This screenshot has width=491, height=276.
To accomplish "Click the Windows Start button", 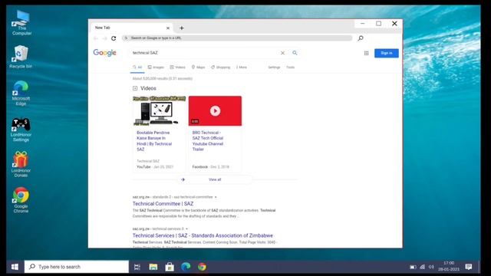I will pos(15,267).
